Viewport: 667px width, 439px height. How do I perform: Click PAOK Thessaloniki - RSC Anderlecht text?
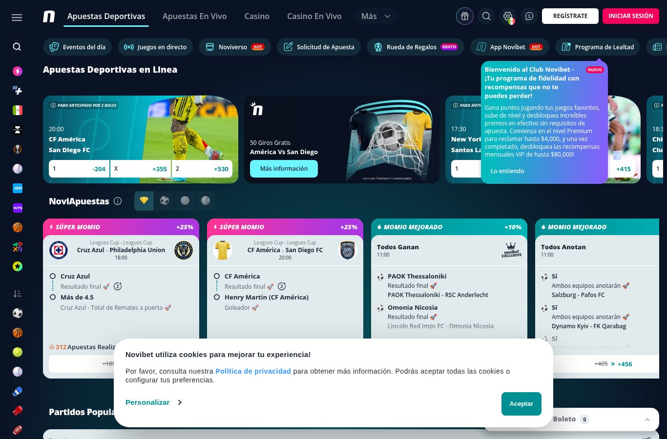[x=438, y=295]
